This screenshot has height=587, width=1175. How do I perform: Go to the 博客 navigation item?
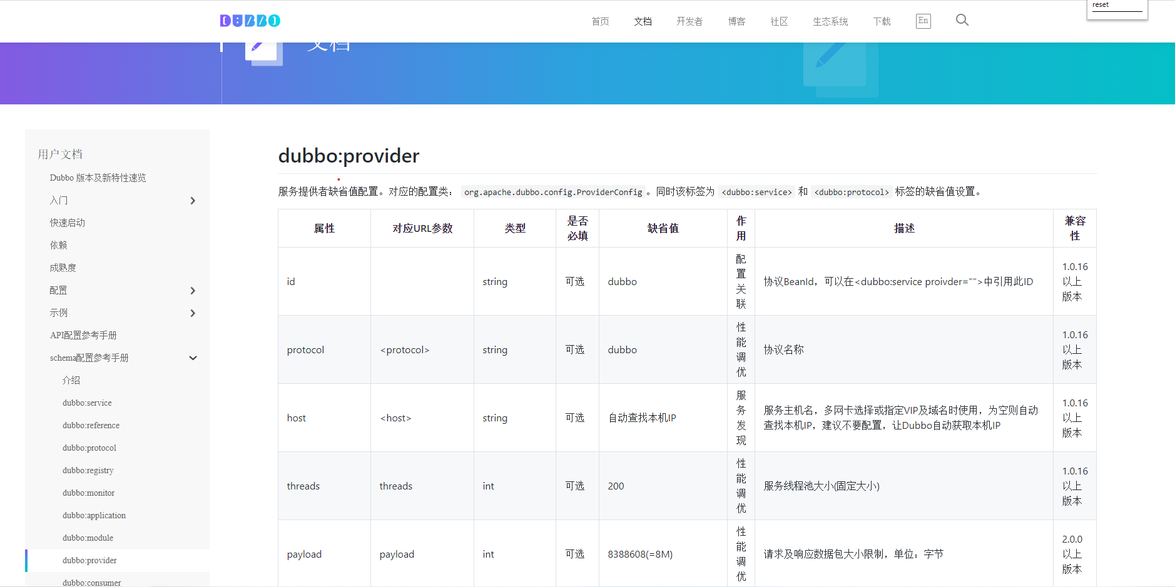[736, 21]
